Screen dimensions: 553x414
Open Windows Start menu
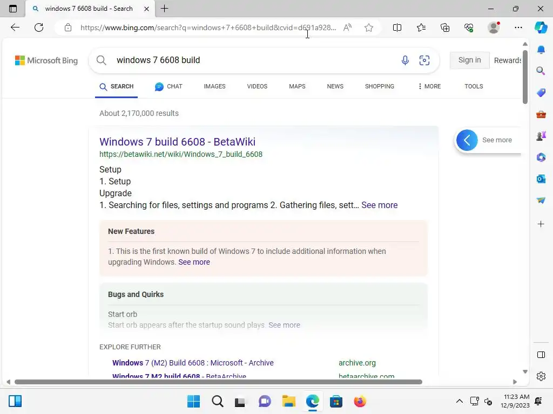pos(193,401)
